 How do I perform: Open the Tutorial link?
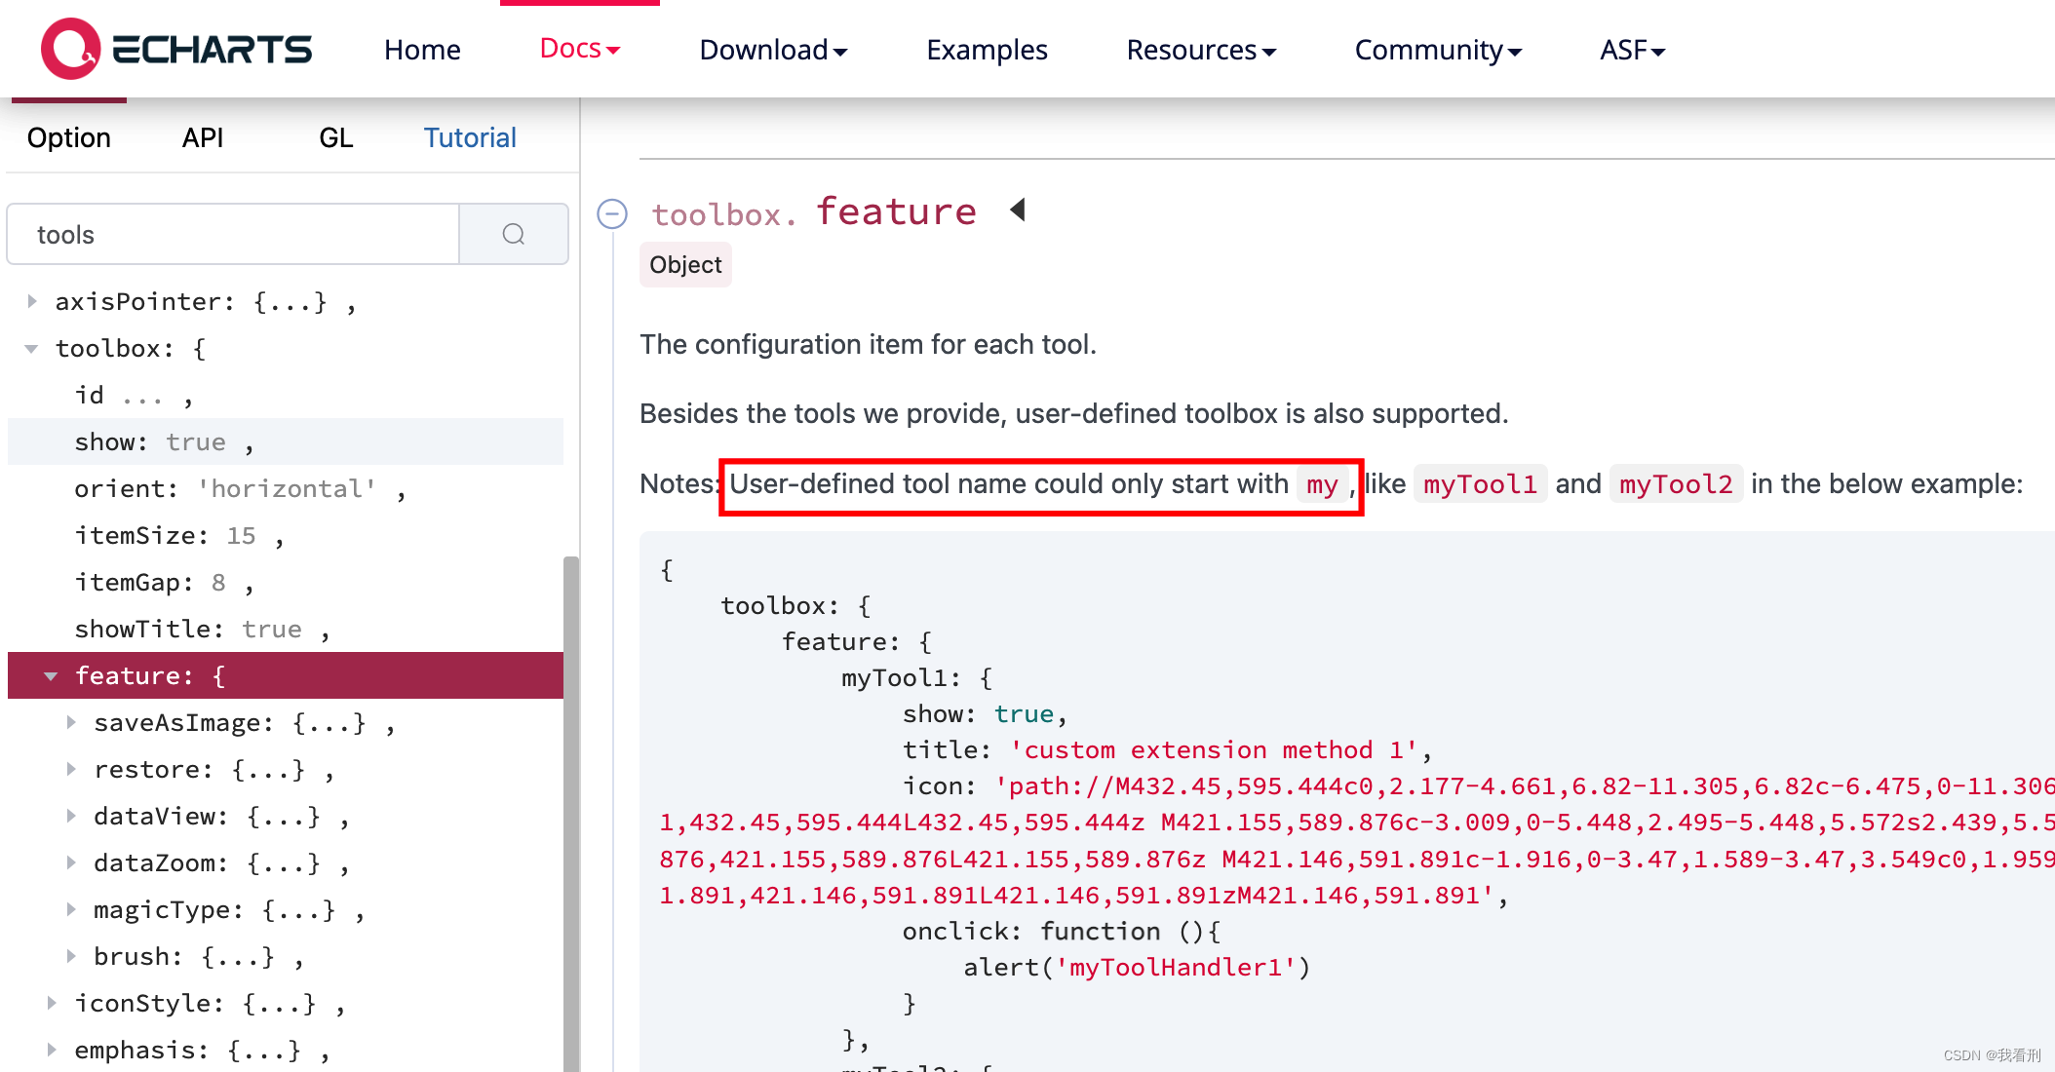coord(469,137)
